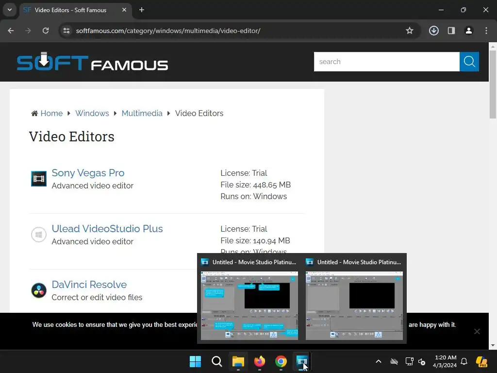
Task: Close the Video Editors tab
Action: pyautogui.click(x=124, y=10)
